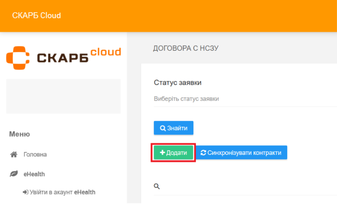Click the cloud word in the sidebar logo

pyautogui.click(x=106, y=52)
